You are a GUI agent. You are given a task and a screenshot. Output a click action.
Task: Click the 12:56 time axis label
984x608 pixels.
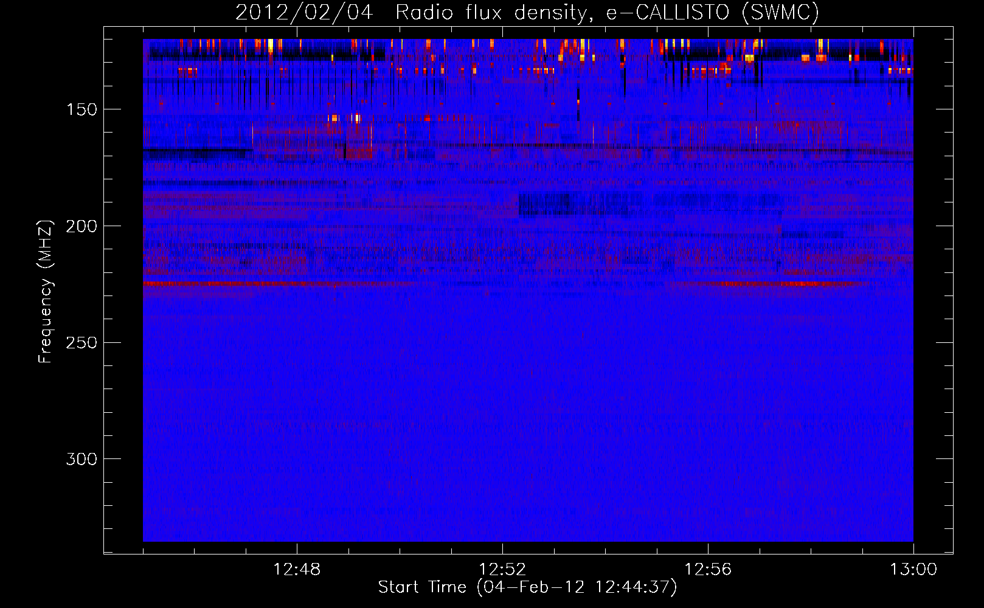pos(708,570)
